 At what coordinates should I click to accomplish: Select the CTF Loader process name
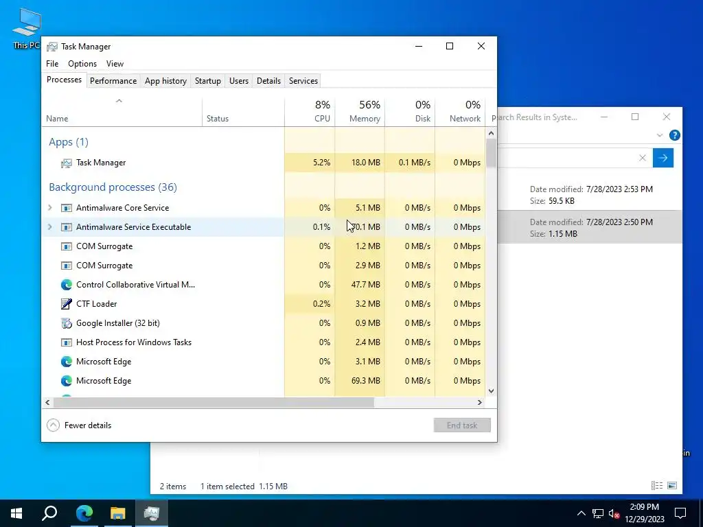point(96,304)
